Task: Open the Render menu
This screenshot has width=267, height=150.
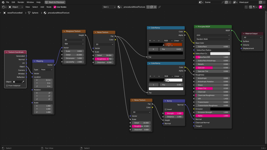Action: [21, 2]
